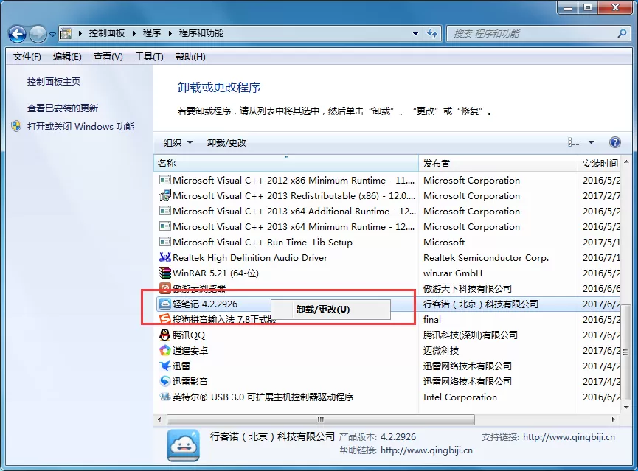
Task: Sort by the 名称 column header
Action: (x=286, y=164)
